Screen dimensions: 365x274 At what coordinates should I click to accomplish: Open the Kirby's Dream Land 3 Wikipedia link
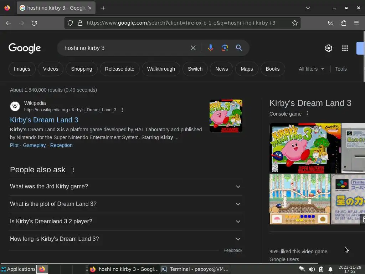[x=44, y=120]
